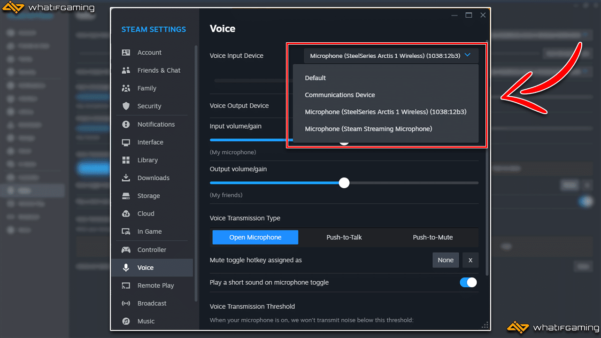The image size is (601, 338).
Task: Open Security via the shield icon
Action: pos(126,106)
